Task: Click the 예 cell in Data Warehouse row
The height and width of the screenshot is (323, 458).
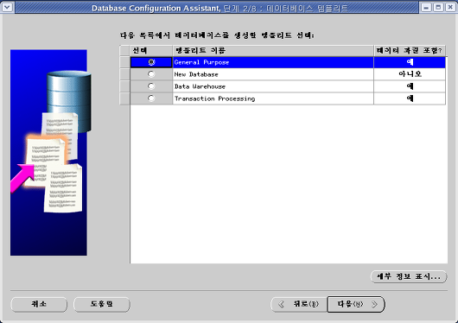Action: point(410,86)
